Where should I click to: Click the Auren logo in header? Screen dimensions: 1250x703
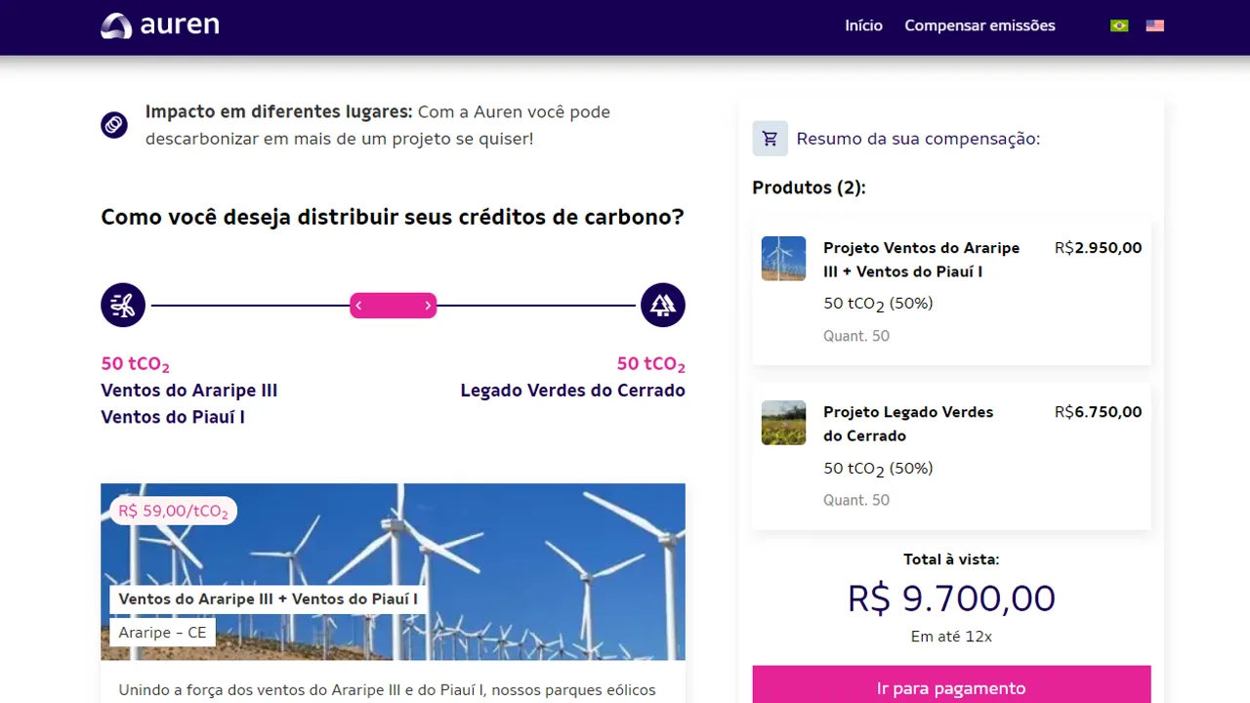point(160,26)
